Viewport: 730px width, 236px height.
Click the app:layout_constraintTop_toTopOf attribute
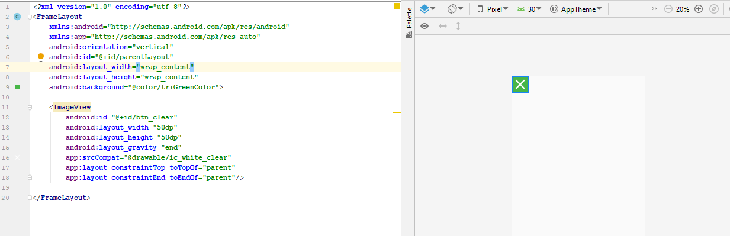pyautogui.click(x=150, y=167)
